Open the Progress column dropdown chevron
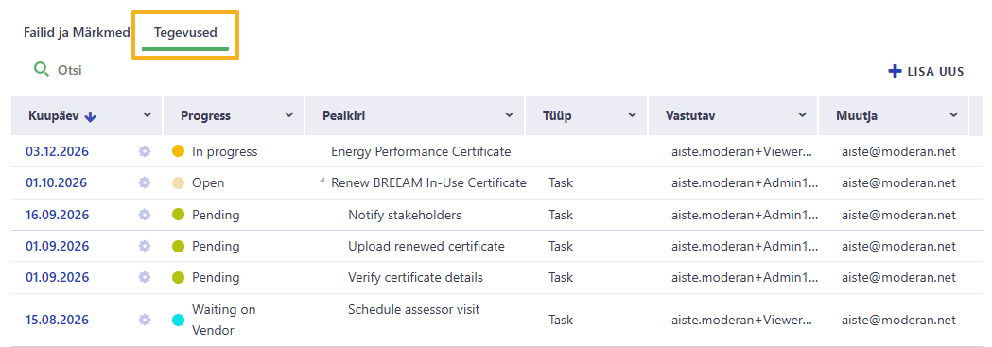Image resolution: width=992 pixels, height=347 pixels. pyautogui.click(x=289, y=115)
